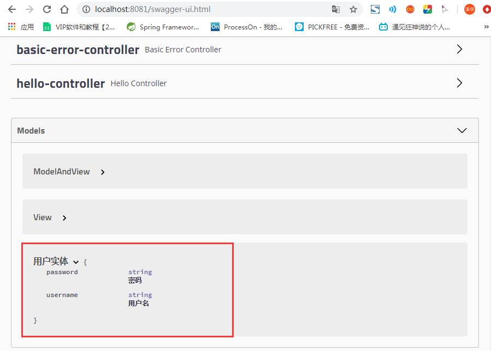Open the cursor arrow extension icon

pyautogui.click(x=445, y=9)
